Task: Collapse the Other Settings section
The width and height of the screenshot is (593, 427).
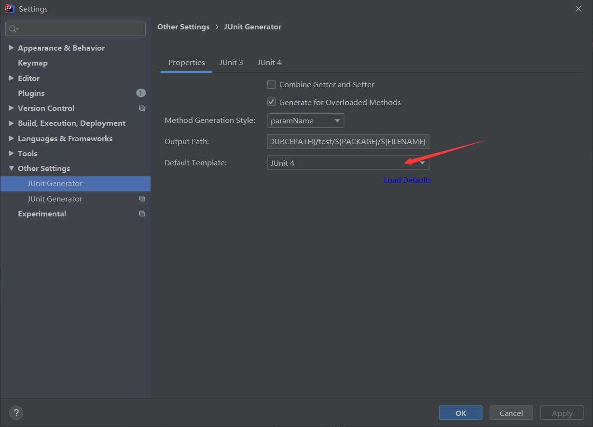Action: 11,168
